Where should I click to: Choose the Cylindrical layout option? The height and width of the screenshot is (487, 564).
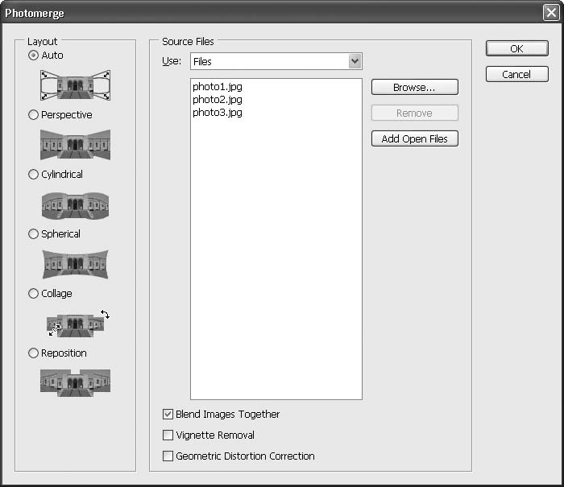pos(33,175)
